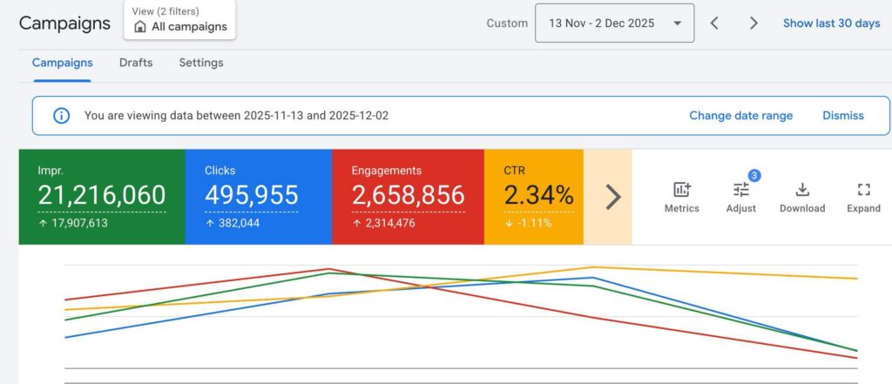
Task: Switch to the Campaigns tab
Action: click(x=62, y=63)
